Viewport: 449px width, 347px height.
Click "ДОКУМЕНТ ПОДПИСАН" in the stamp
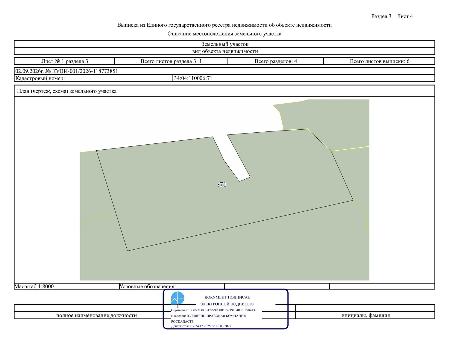click(x=227, y=297)
